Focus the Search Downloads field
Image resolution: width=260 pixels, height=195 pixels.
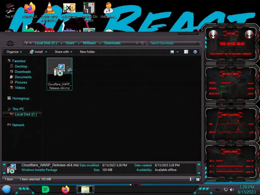pyautogui.click(x=175, y=43)
